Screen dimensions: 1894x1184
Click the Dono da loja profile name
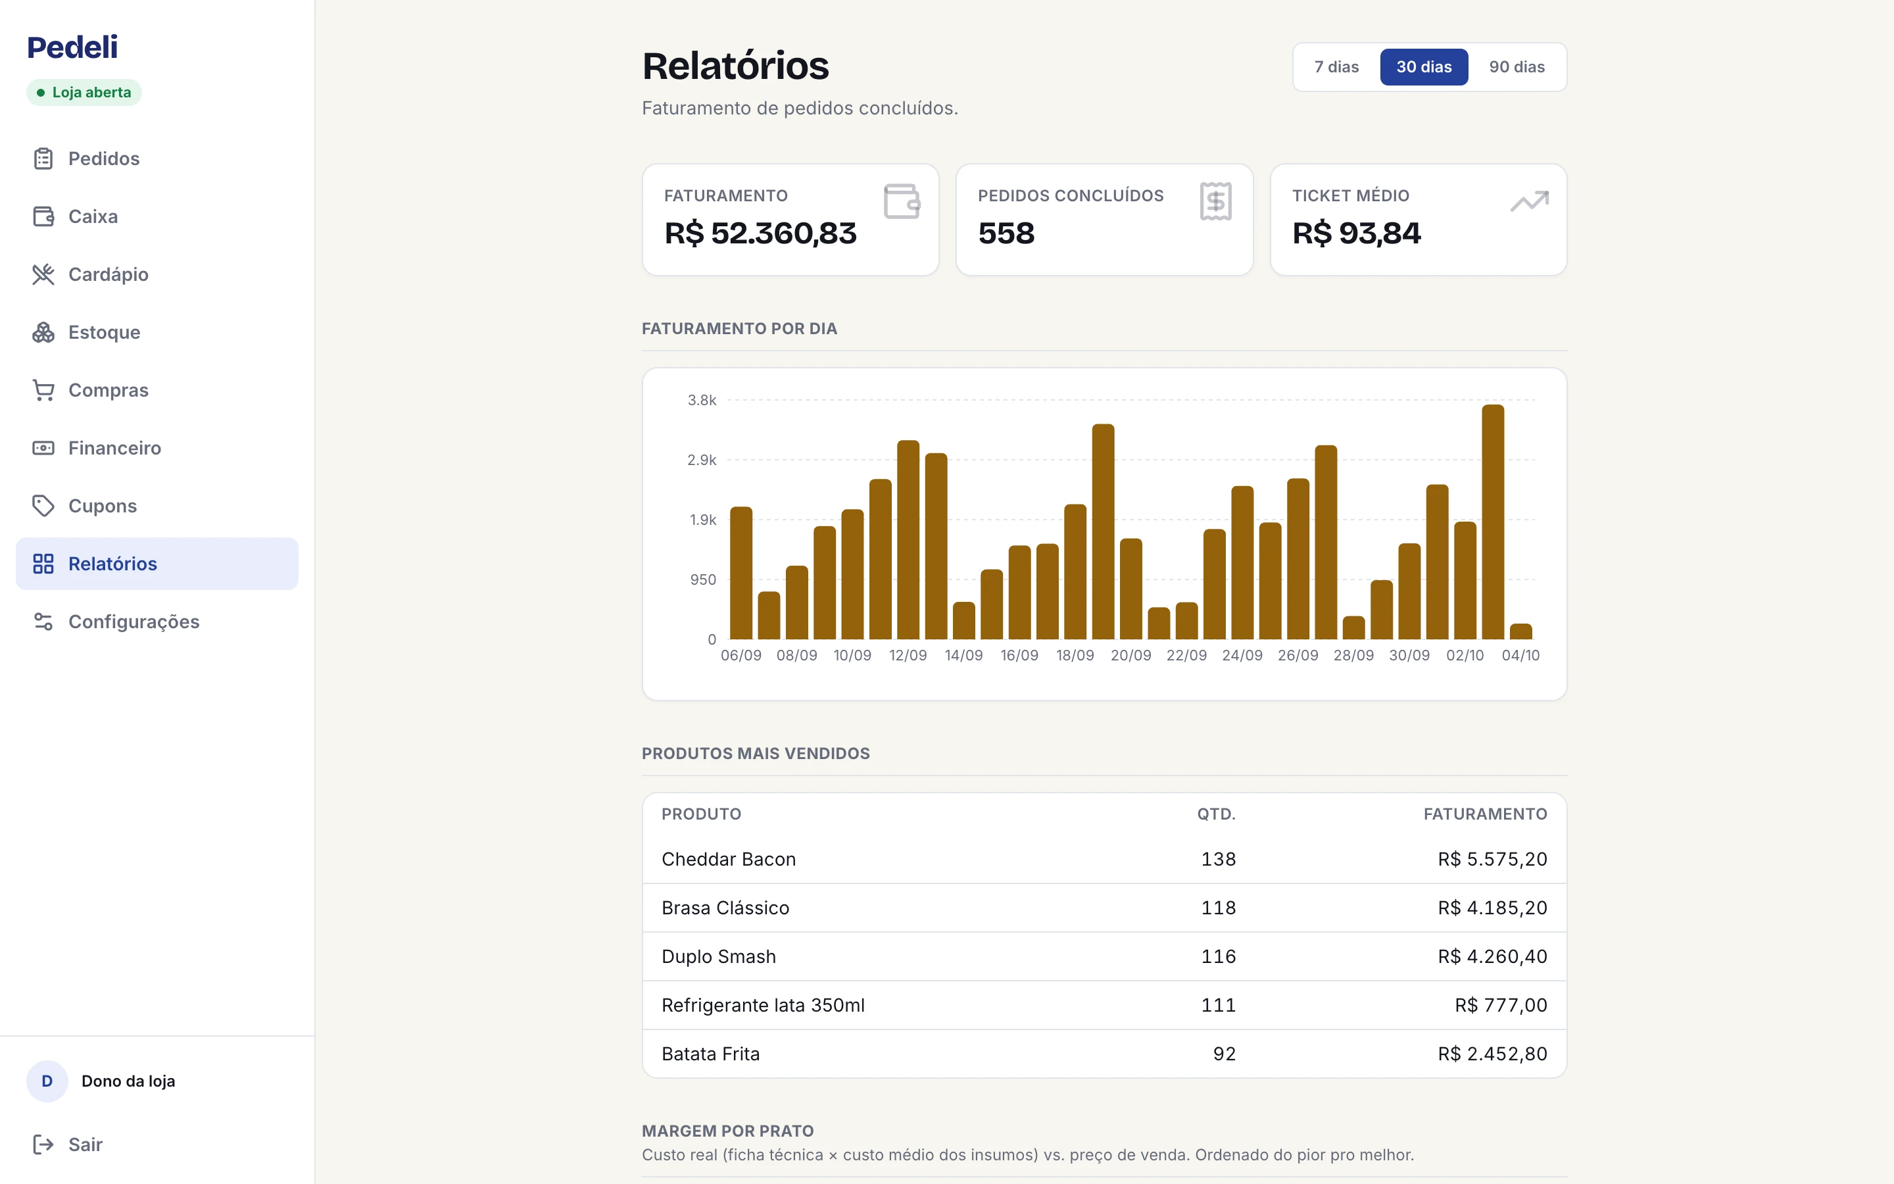(128, 1081)
